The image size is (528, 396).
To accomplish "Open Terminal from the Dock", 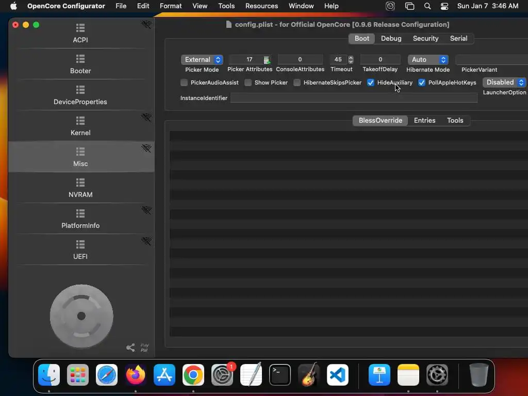I will [280, 375].
